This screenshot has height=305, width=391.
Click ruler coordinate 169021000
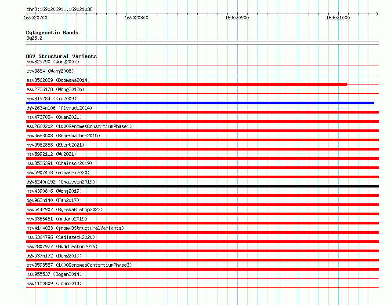coord(338,18)
